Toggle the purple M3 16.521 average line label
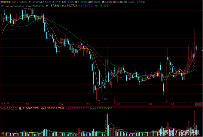The height and width of the screenshot is (137, 203). (x=86, y=6)
